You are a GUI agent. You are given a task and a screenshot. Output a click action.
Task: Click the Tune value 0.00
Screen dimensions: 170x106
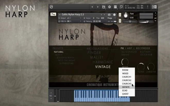(x=132, y=18)
